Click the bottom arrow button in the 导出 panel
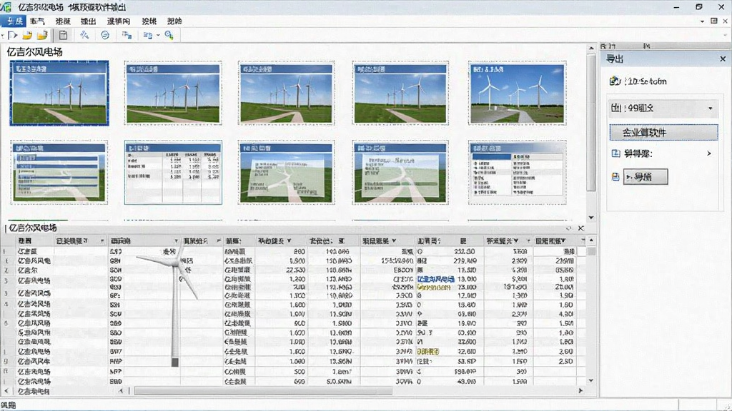Image resolution: width=732 pixels, height=411 pixels. [646, 177]
